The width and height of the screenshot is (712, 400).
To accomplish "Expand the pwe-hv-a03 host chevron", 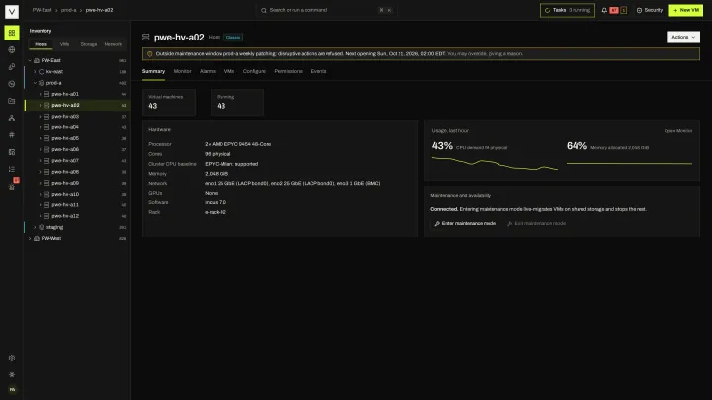I will [40, 117].
